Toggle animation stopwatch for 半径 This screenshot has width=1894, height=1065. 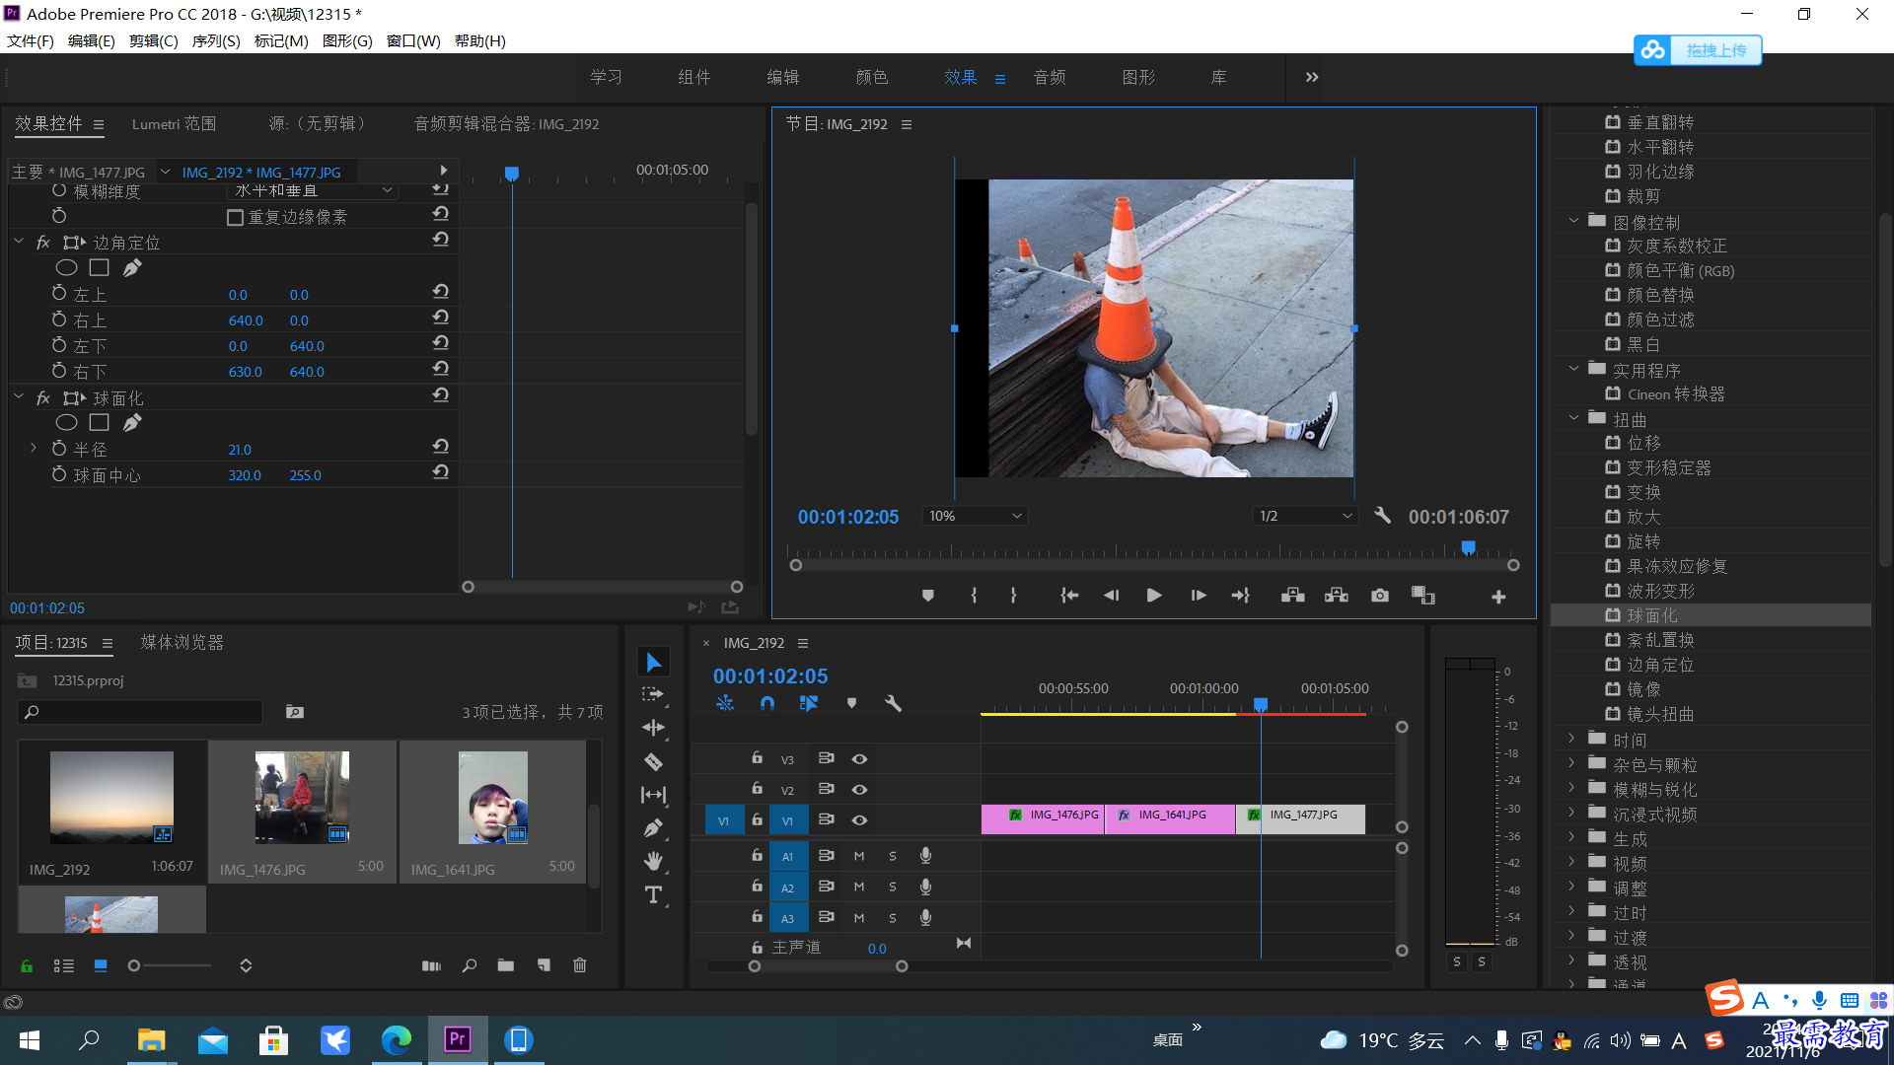(59, 449)
